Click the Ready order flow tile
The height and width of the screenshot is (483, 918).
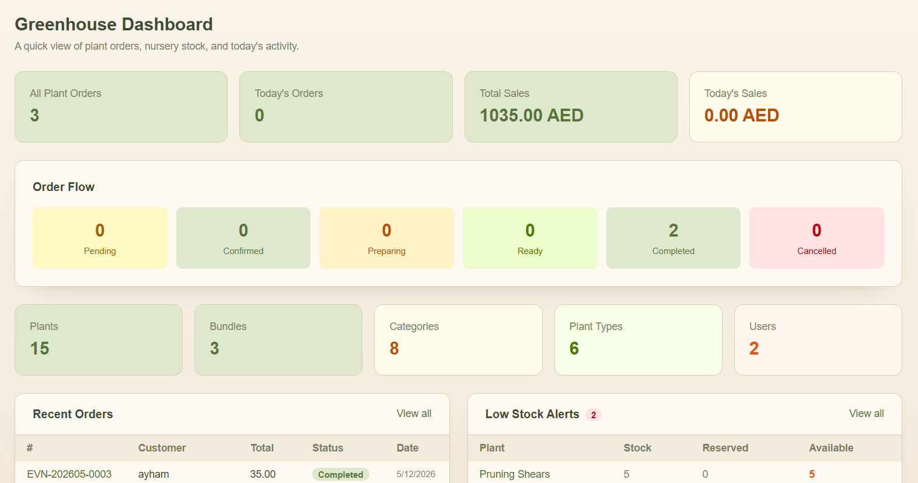coord(530,238)
